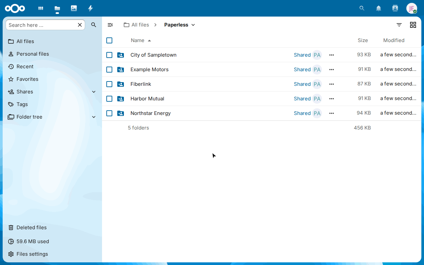Click the search magnifier beside the sidebar field
Image resolution: width=424 pixels, height=265 pixels.
click(94, 25)
